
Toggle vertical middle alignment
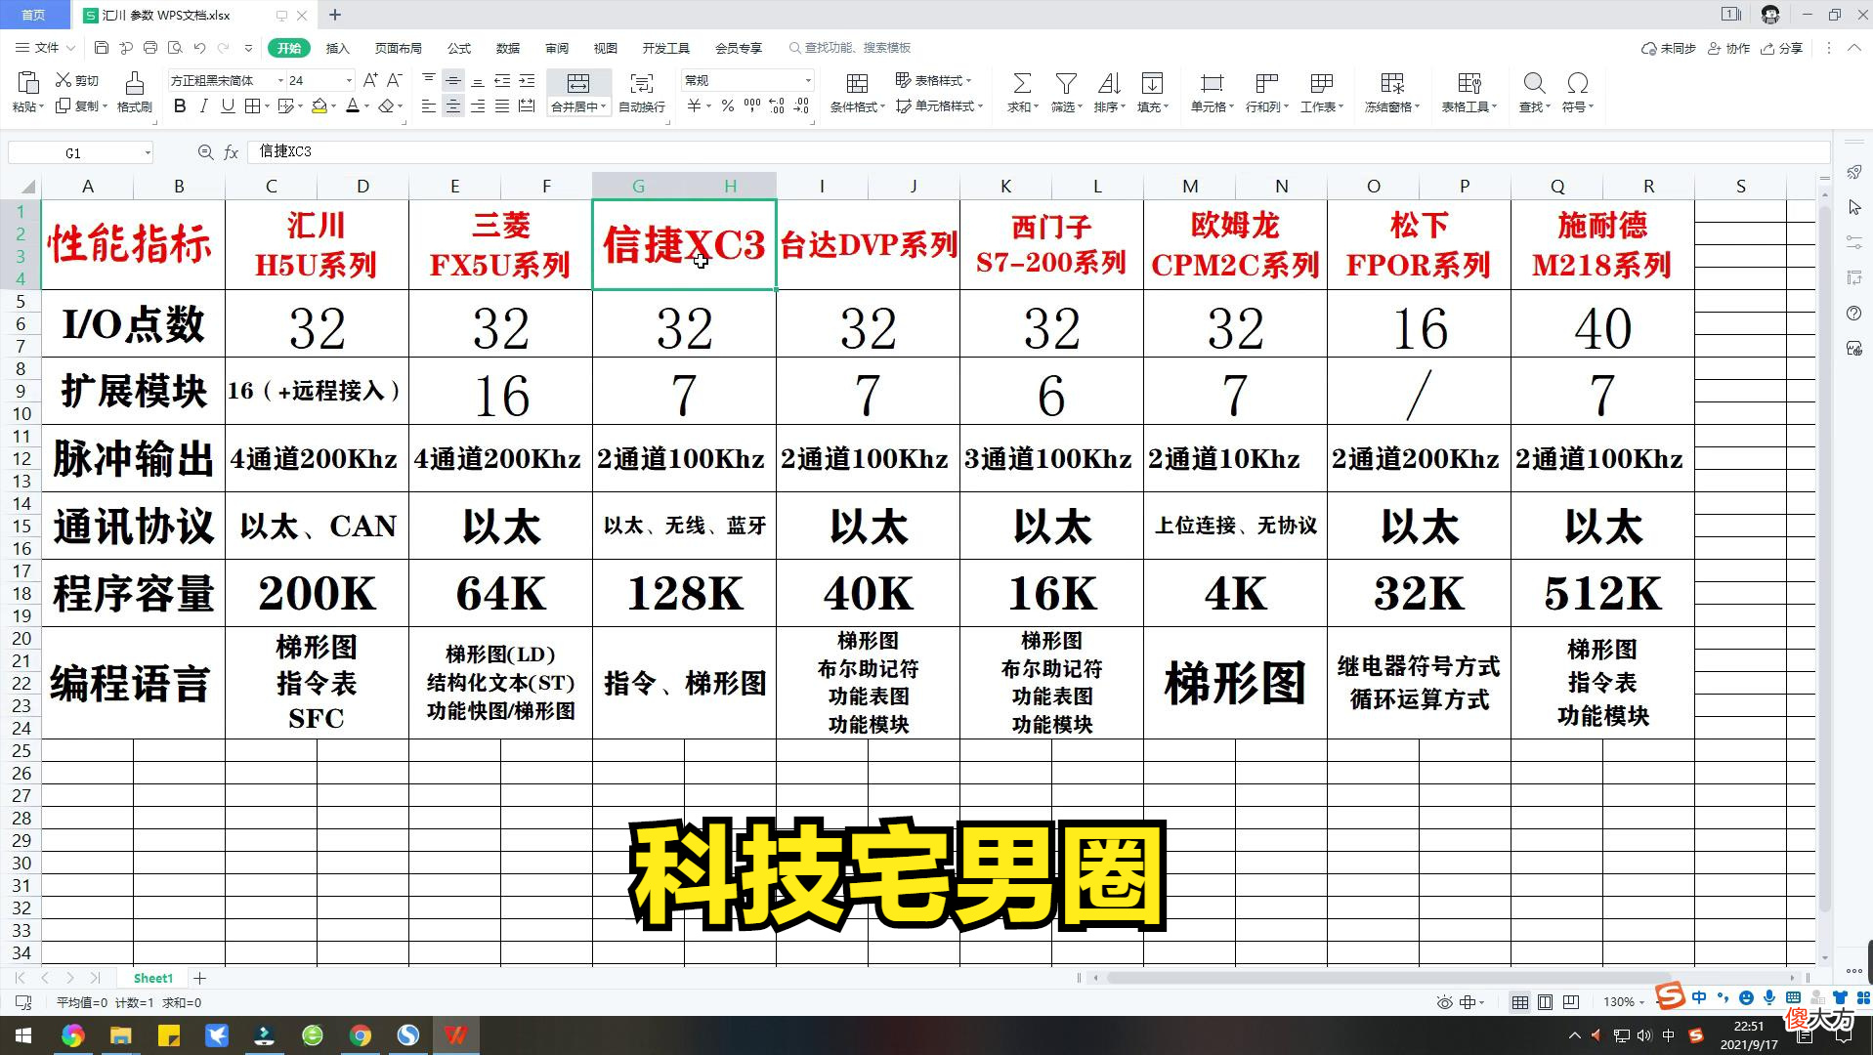(x=453, y=80)
